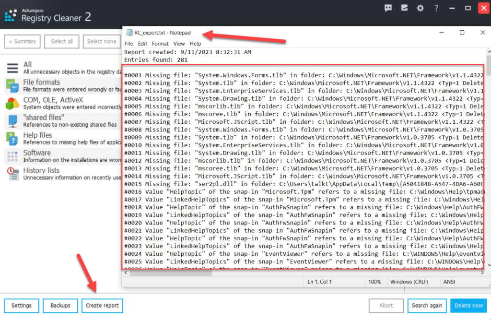The image size is (491, 320).
Task: Close the RC_export.txt Notepad window
Action: [482, 33]
